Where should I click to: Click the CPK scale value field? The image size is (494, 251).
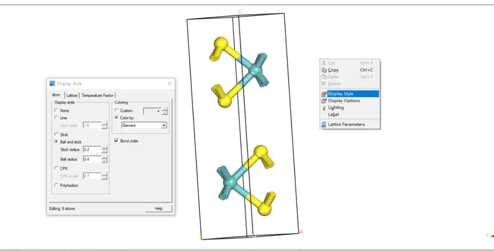tap(92, 176)
